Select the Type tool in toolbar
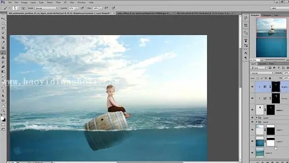Viewport: 289px width, 163px height. click(3, 91)
